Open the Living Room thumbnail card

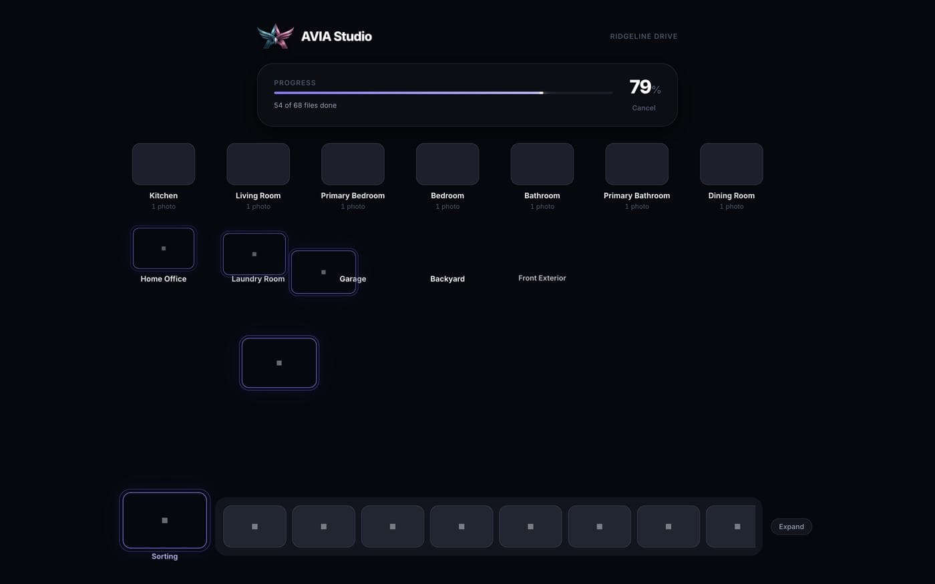coord(258,164)
